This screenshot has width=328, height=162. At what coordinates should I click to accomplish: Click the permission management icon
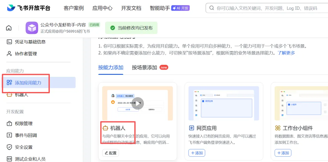(9, 124)
